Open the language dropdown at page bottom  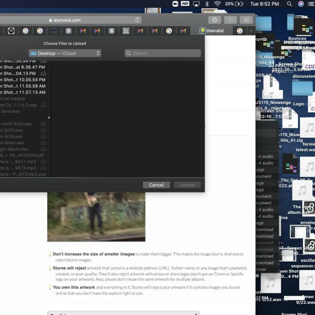[123, 313]
